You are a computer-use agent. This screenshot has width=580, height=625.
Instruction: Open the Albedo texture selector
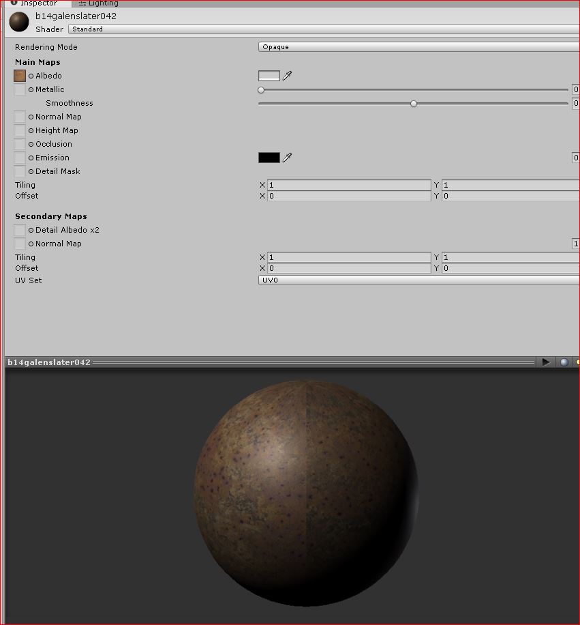tap(19, 76)
